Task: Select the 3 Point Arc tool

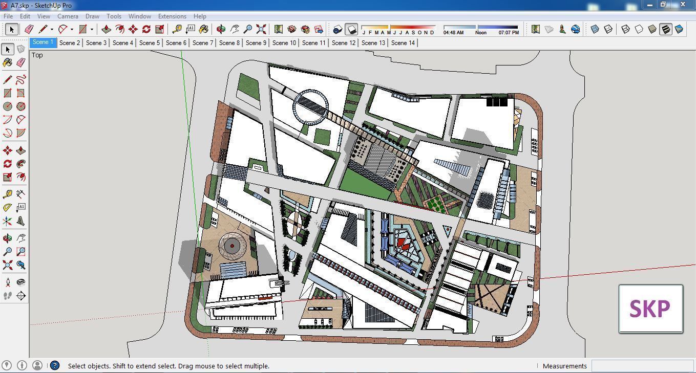Action: [x=7, y=133]
